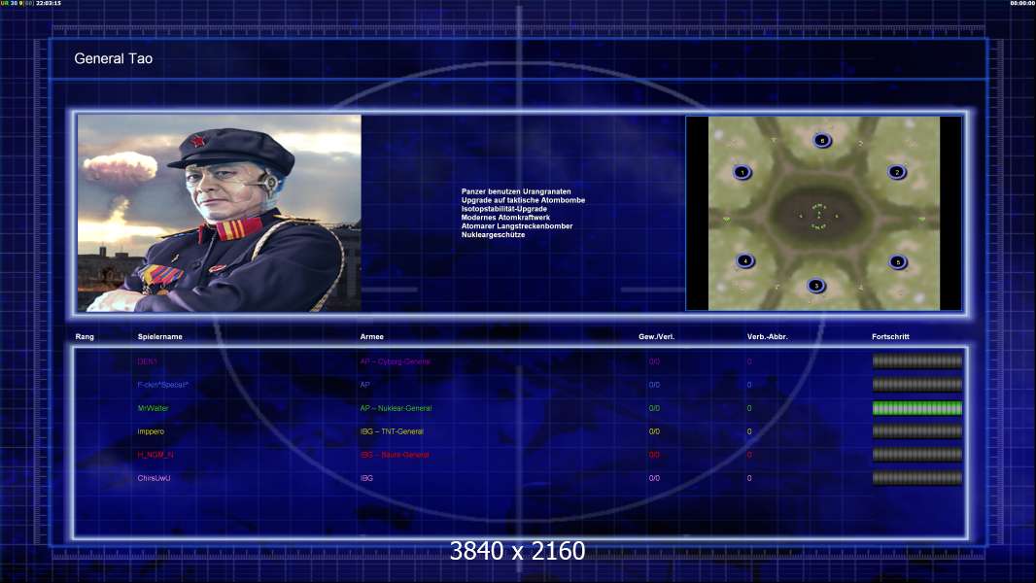The image size is (1036, 583).
Task: Click the H_NGM_N loading progress bar
Action: tap(917, 454)
